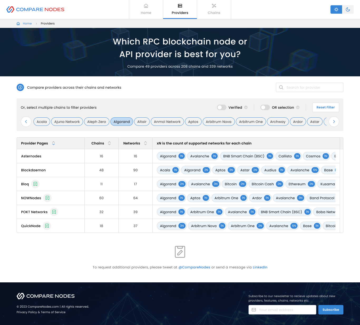The height and width of the screenshot is (325, 360).
Task: Click the blue info icon beside compare text
Action: point(20,87)
